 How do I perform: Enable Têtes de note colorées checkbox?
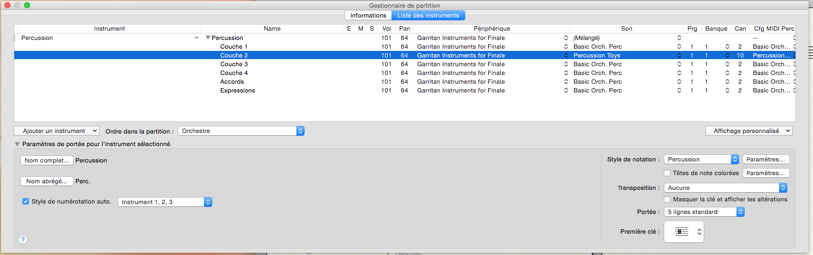[667, 173]
